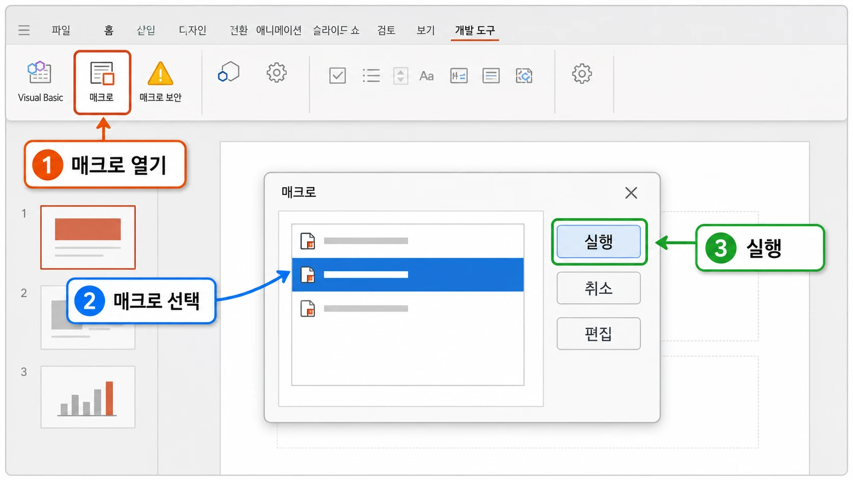Select the 개발 도구 tab

click(475, 31)
